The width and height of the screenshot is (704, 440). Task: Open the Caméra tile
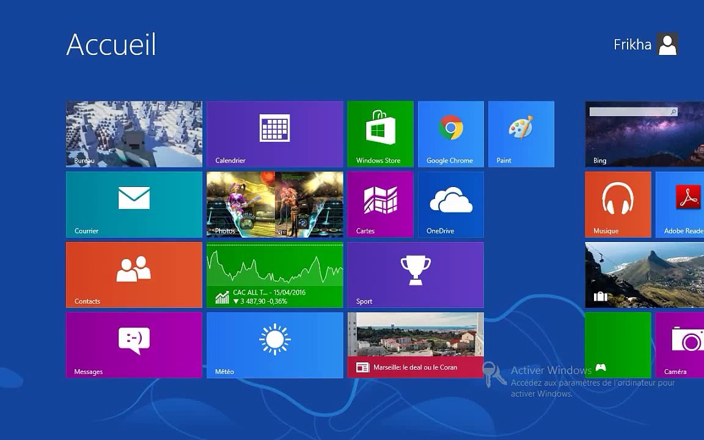(680, 345)
